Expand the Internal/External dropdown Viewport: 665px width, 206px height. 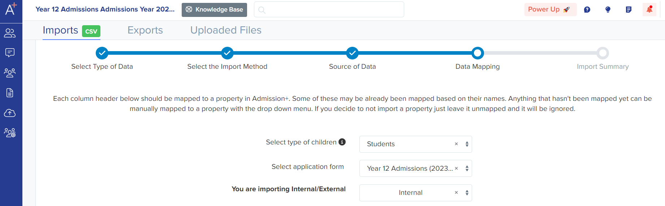point(467,193)
